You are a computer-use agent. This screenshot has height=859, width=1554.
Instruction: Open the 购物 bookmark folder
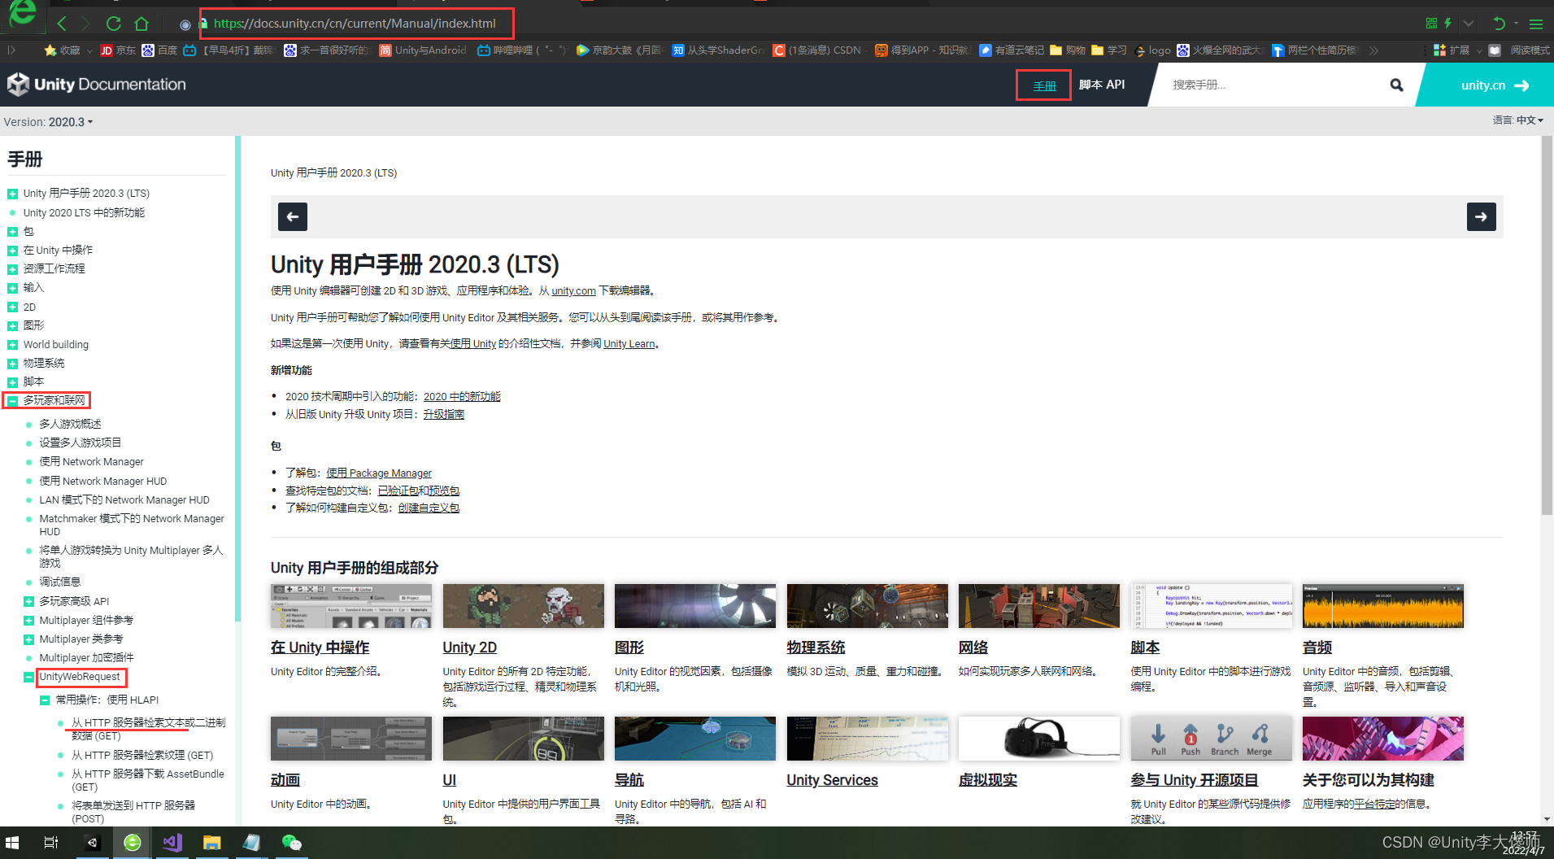pyautogui.click(x=1068, y=50)
